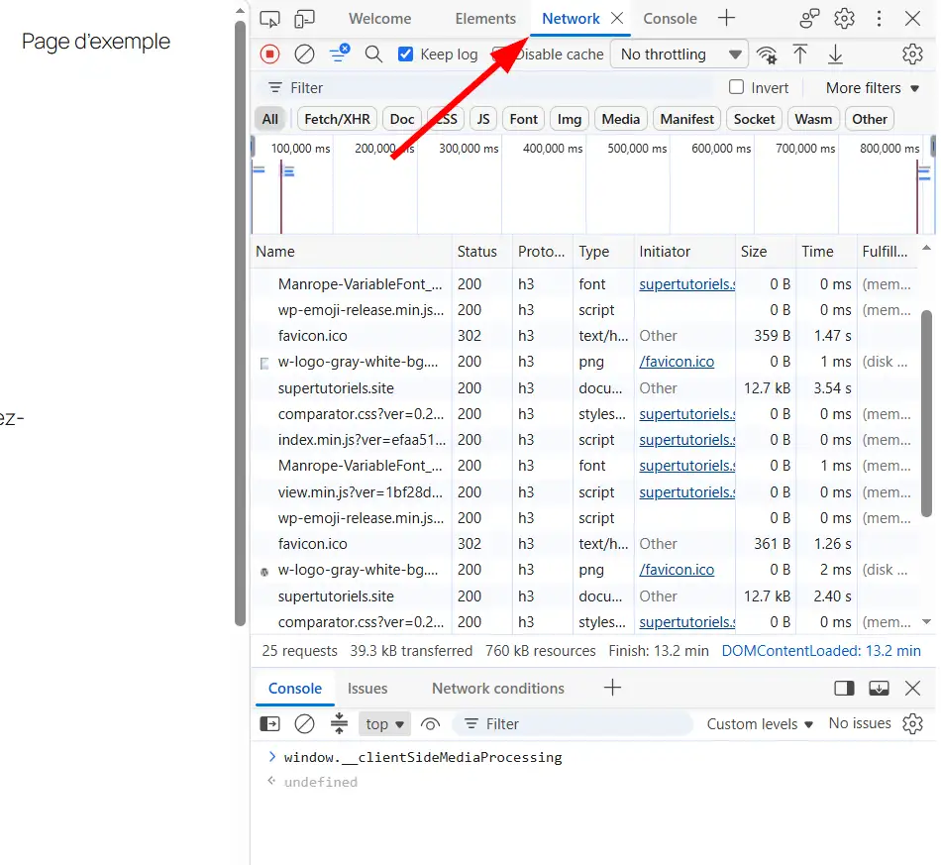The image size is (941, 865).
Task: Show the console sidebar
Action: (269, 724)
